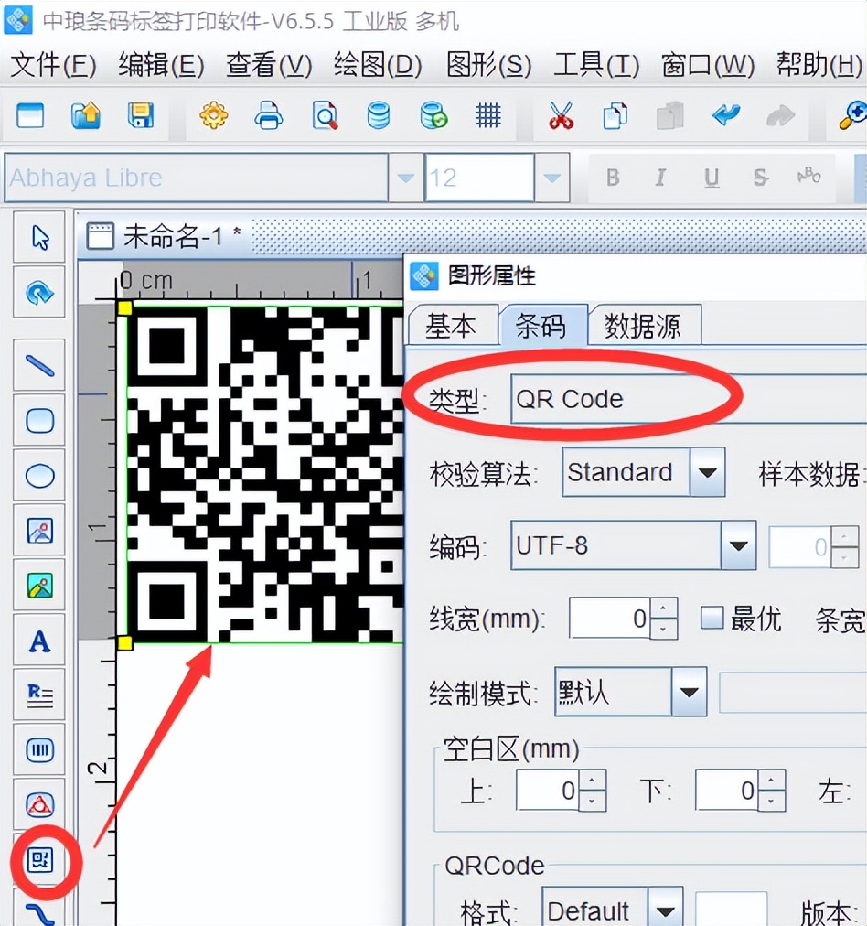Open the 绘图(D) menu
The height and width of the screenshot is (926, 867).
tap(378, 64)
